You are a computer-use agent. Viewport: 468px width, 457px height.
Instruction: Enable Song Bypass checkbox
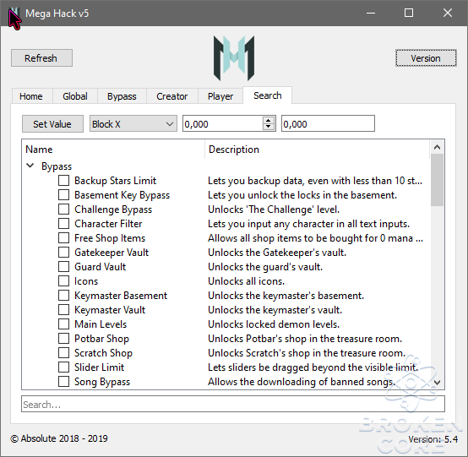point(63,382)
